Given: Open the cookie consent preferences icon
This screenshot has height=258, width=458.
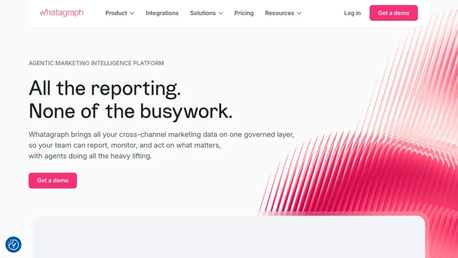Looking at the screenshot, I should [x=13, y=245].
